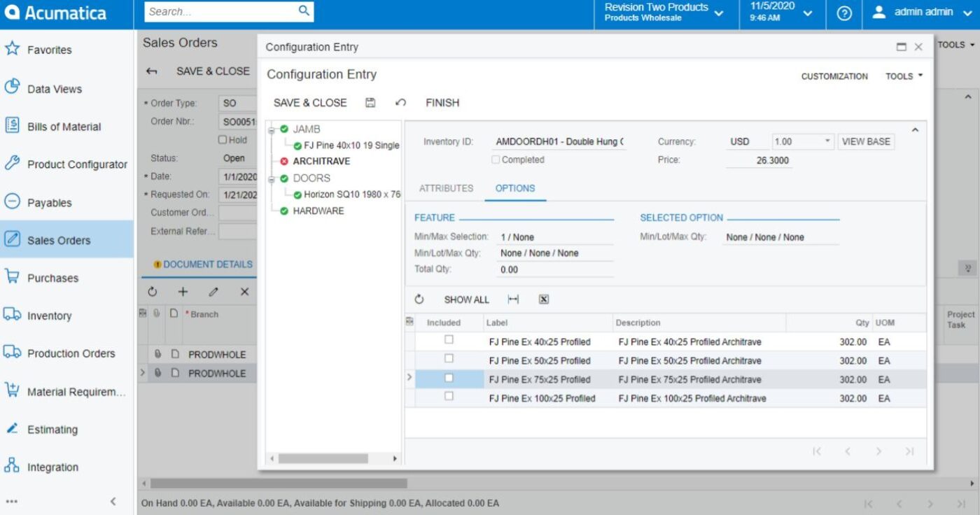Check Included for FJ Pine Ex 40x25 Profiled
Viewport: 980px width, 515px height.
click(449, 339)
